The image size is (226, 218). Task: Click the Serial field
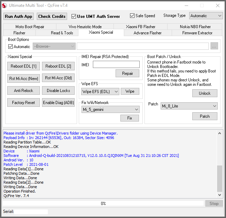(x=31, y=211)
